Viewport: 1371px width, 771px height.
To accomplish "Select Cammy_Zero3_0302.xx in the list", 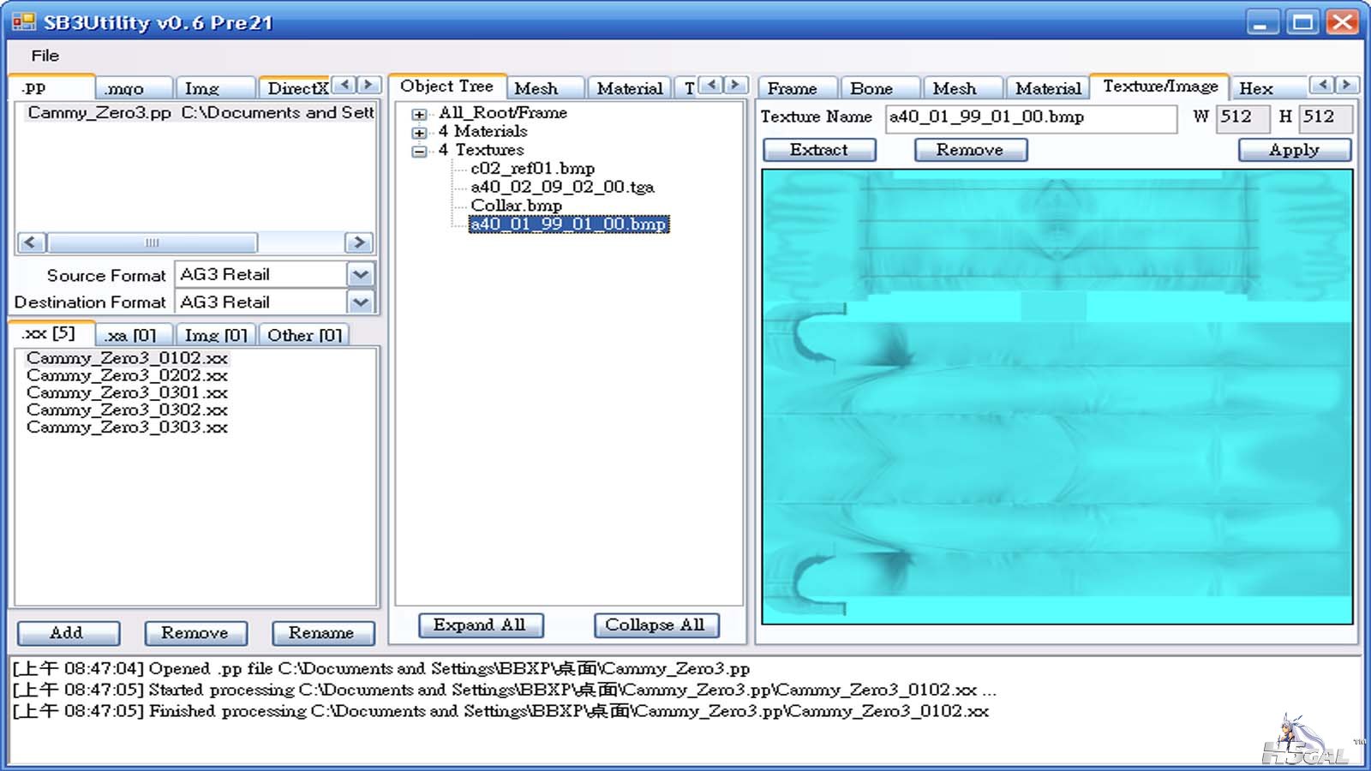I will (x=127, y=409).
